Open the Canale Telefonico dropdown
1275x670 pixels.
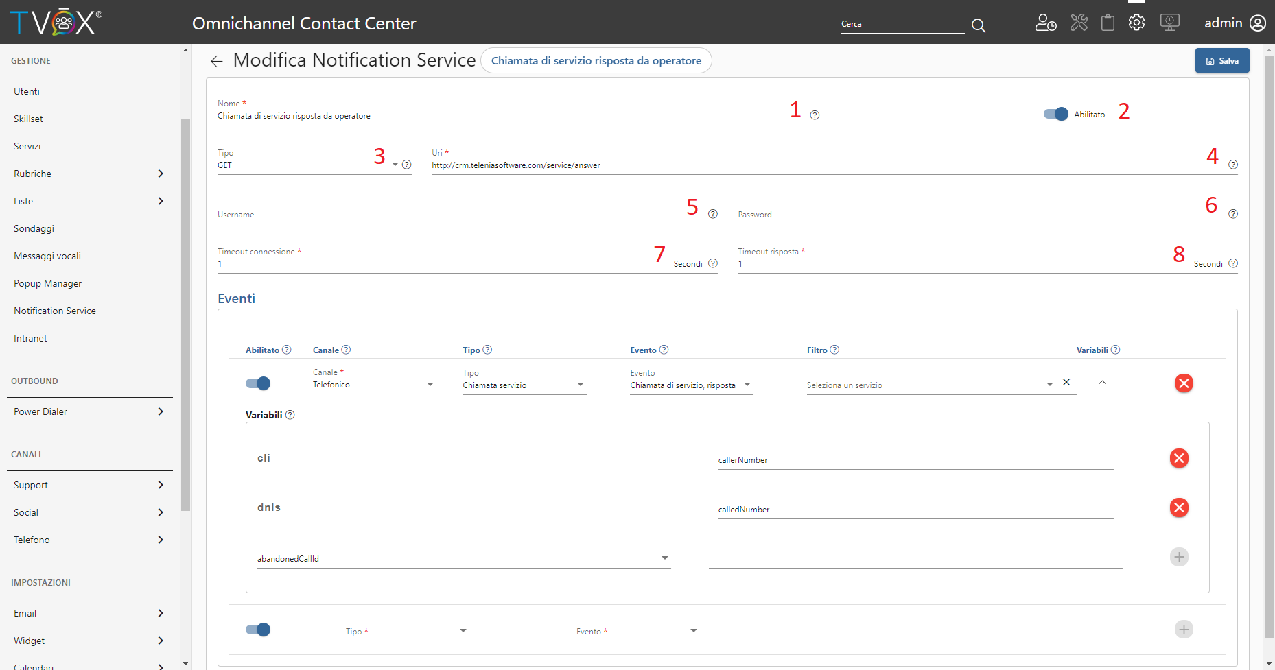tap(430, 385)
